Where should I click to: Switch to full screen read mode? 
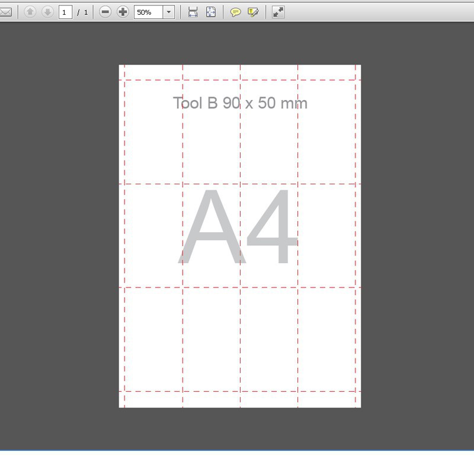pyautogui.click(x=278, y=12)
